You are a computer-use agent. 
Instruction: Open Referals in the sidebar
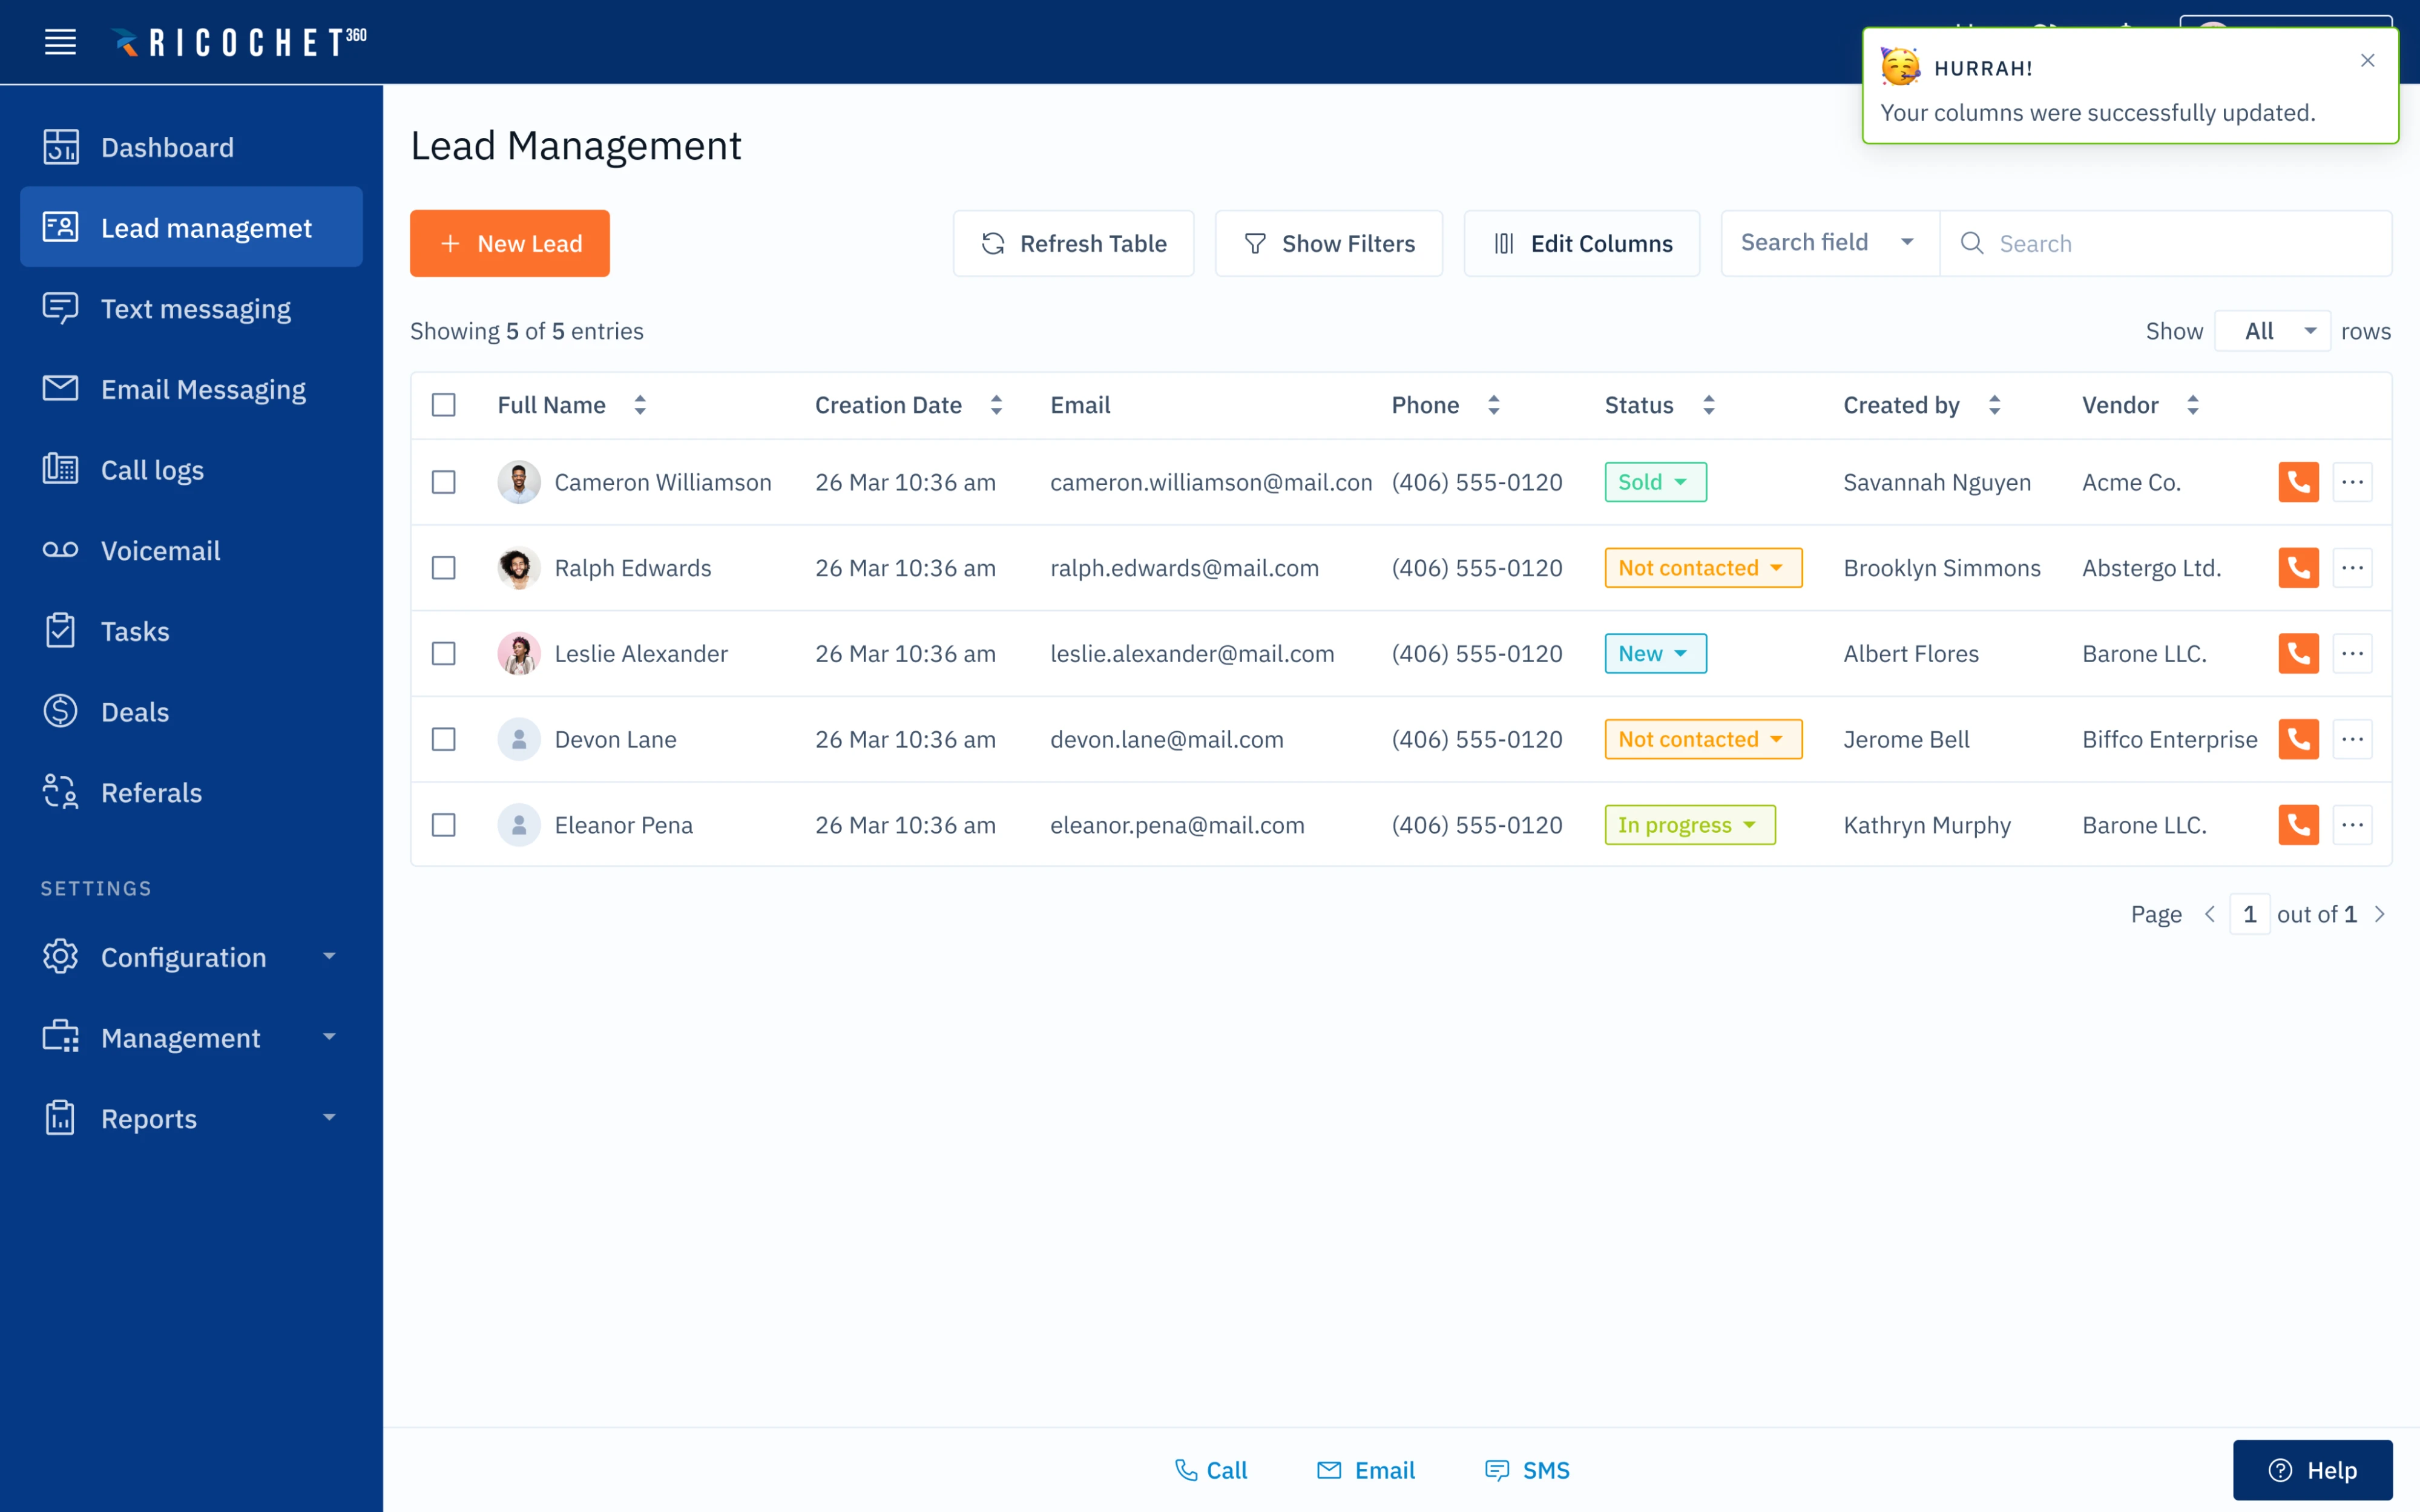coord(191,793)
